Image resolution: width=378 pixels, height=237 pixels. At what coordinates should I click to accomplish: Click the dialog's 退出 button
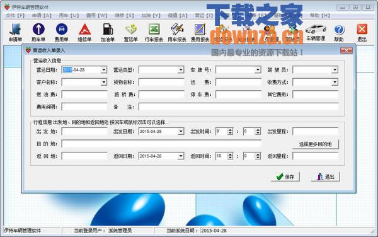(x=326, y=176)
